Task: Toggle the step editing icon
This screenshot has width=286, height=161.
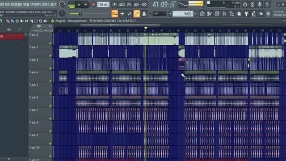Action: (129, 13)
